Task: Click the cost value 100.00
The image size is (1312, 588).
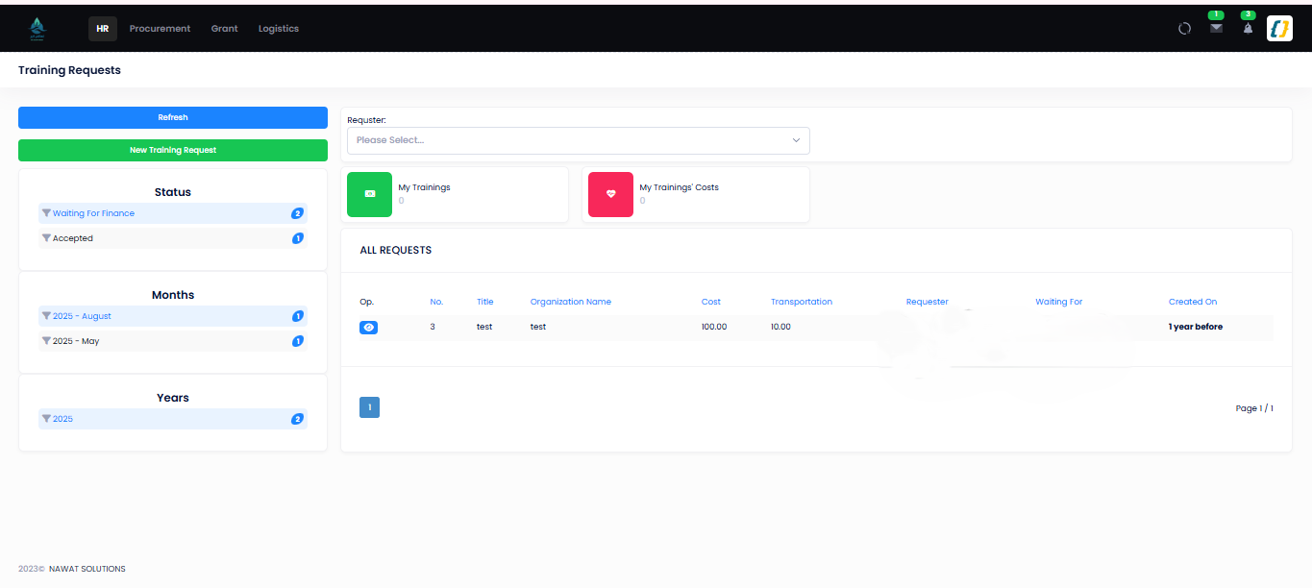Action: [x=714, y=327]
